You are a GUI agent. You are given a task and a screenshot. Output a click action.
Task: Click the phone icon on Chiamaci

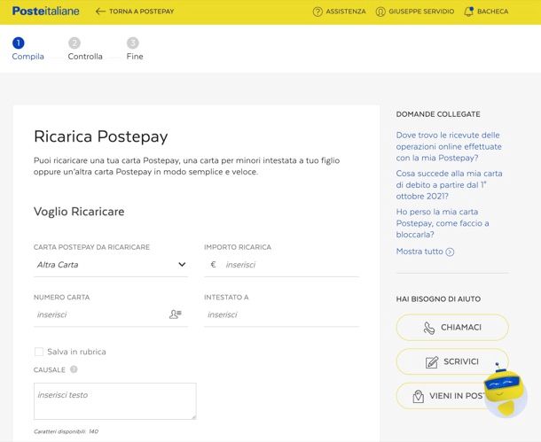(x=429, y=328)
